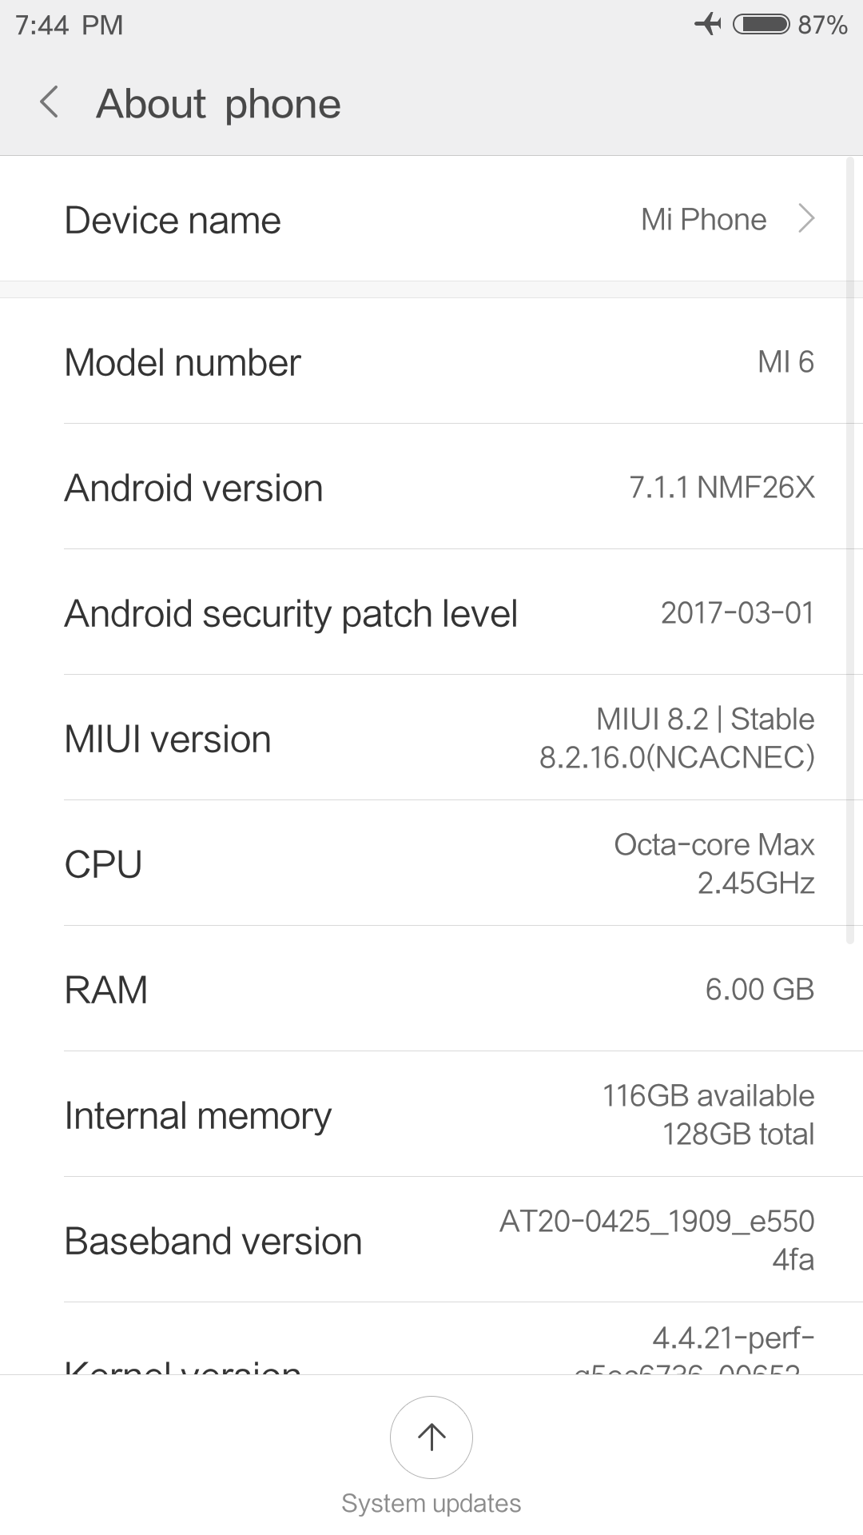Tap the System updates arrow icon
The image size is (863, 1535).
pos(431,1437)
